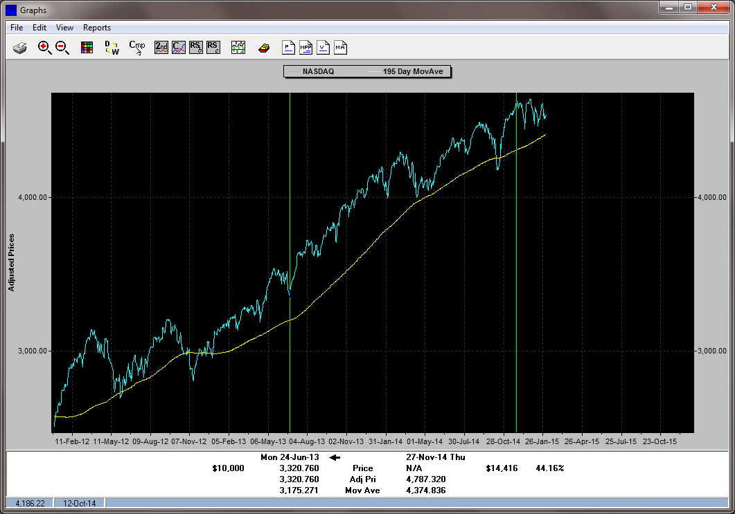Viewport: 735px width, 514px height.
Task: Click the 11-Feb-12 axis date label
Action: coord(72,441)
